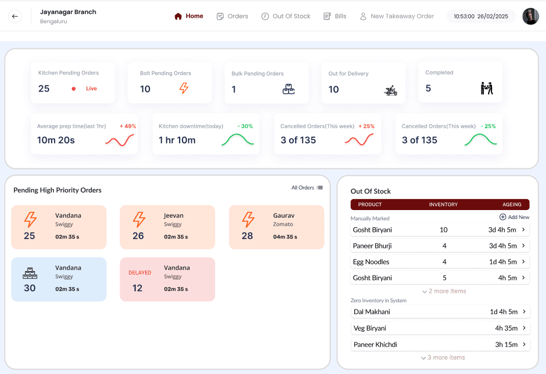Open the New Takeaway Order menu entry
Screen dimensions: 546x374
(397, 16)
